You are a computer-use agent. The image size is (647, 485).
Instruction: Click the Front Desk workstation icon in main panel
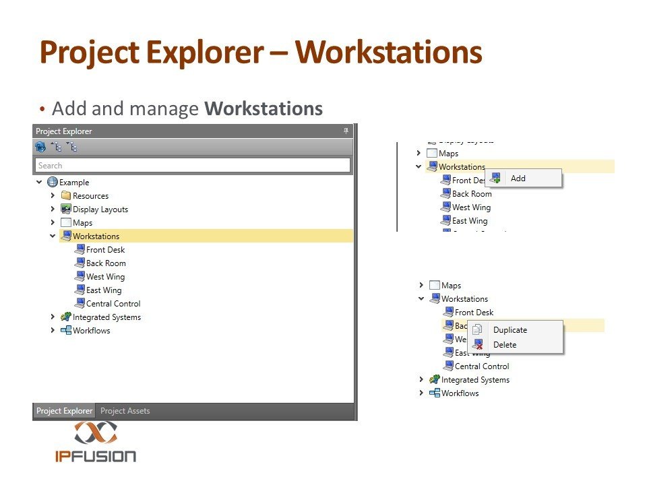(80, 249)
